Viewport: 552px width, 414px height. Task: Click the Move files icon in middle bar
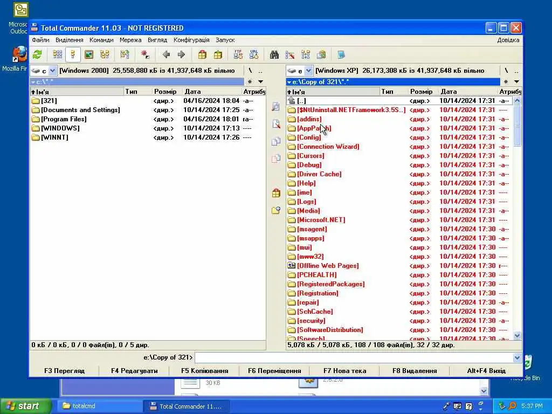coord(276,158)
